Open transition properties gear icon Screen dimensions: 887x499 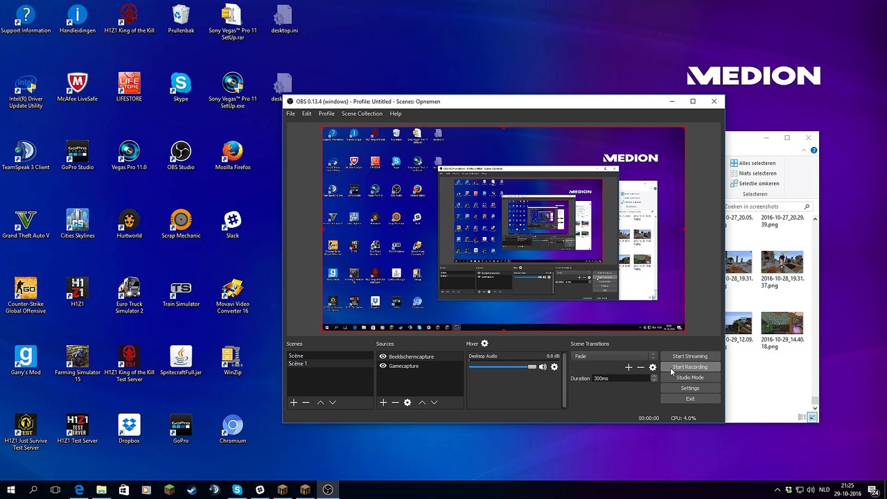coord(652,367)
